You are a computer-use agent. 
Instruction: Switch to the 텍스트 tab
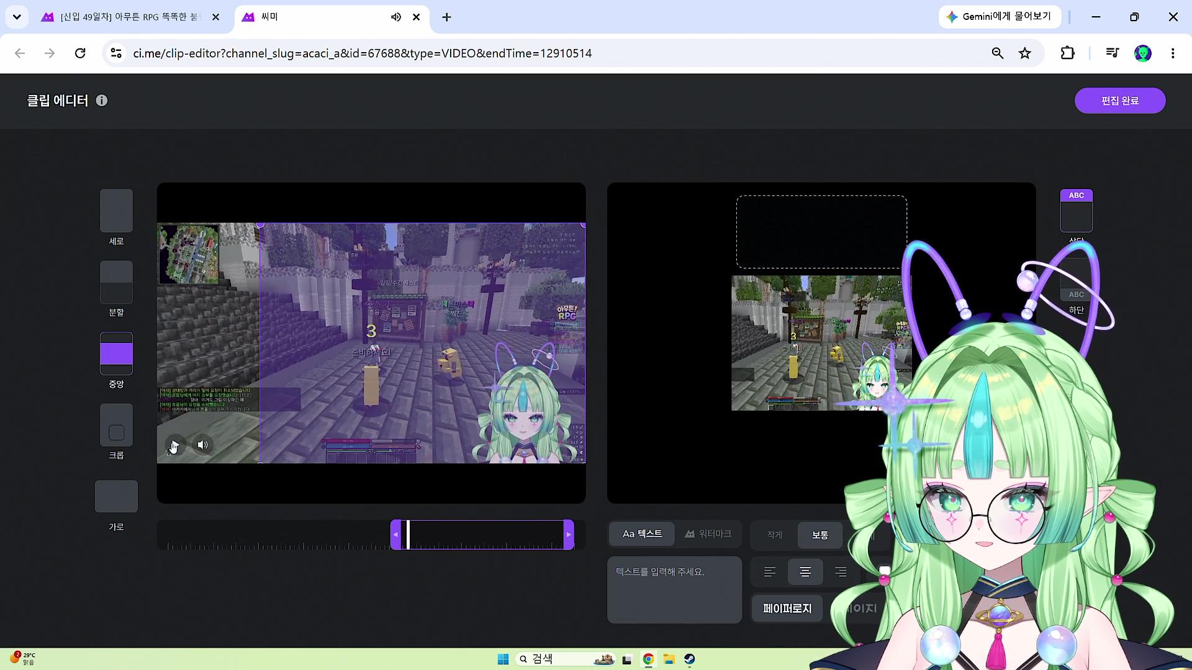pyautogui.click(x=642, y=534)
